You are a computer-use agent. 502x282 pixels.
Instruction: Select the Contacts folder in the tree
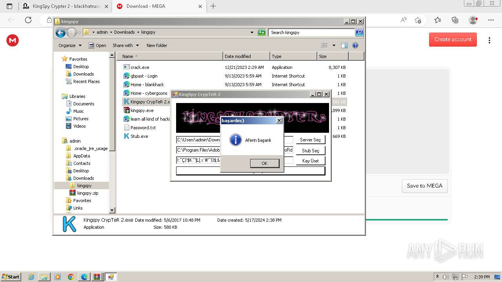coord(82,163)
